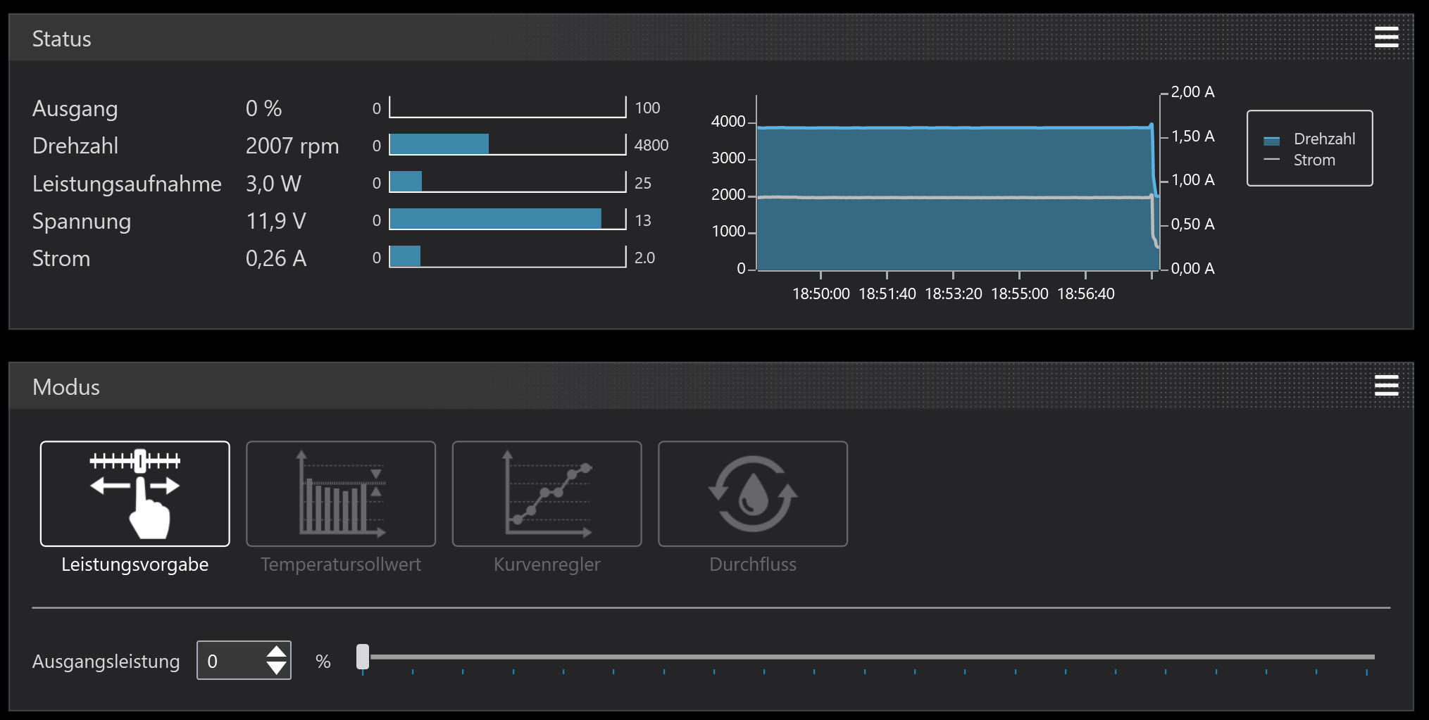The image size is (1429, 720).
Task: Click the 18:50:00 chart time label
Action: (x=821, y=293)
